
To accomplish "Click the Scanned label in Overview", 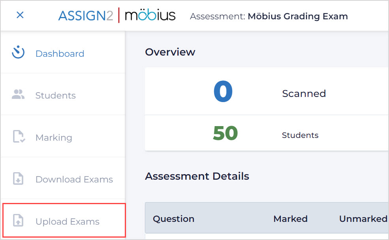I will tap(304, 93).
